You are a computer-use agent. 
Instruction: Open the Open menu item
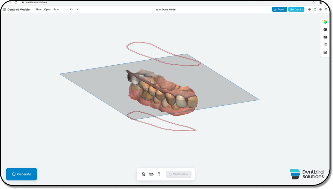(x=47, y=9)
